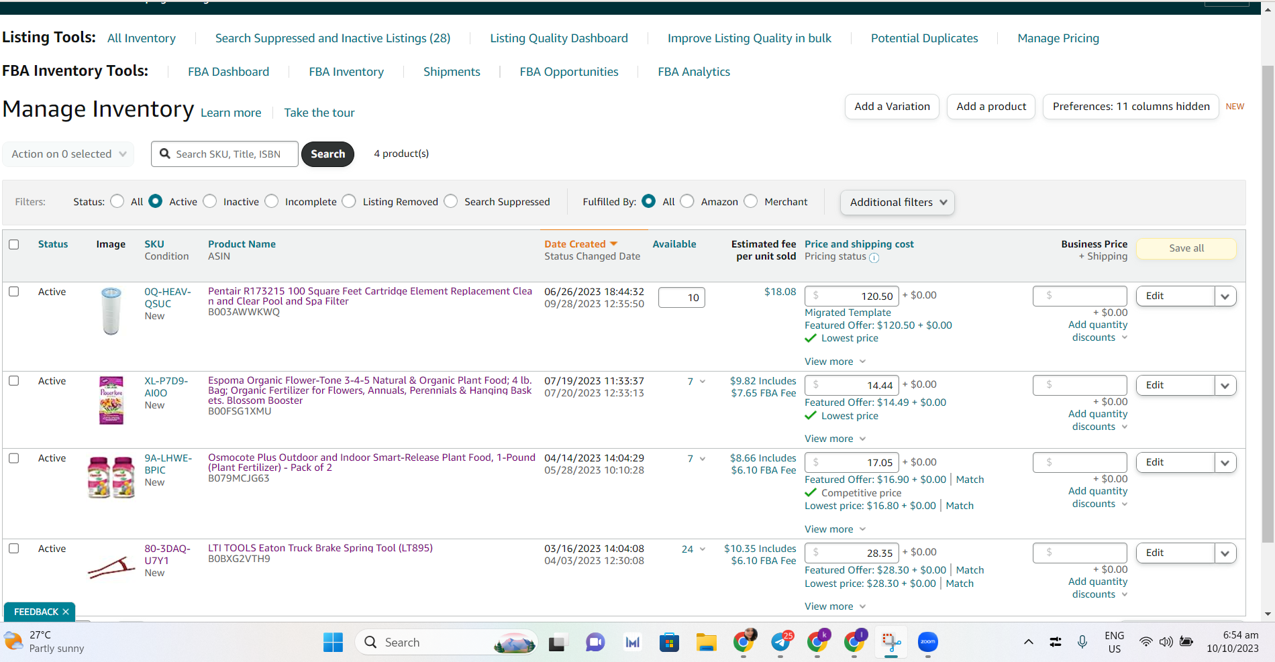Screen dimensions: 1275x662
Task: Click the magnifier icon in SKU search
Action: point(164,154)
